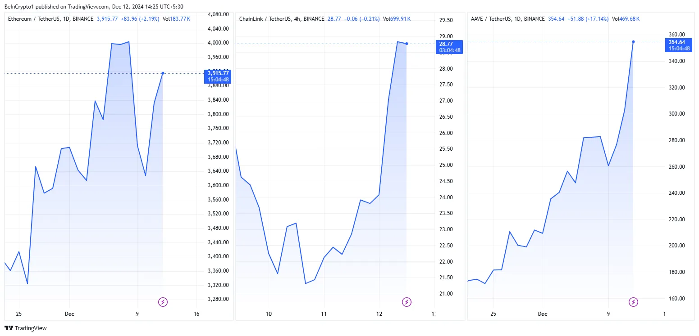Click the Vol 699.91 K indicator text
This screenshot has height=336, width=699.
[397, 19]
